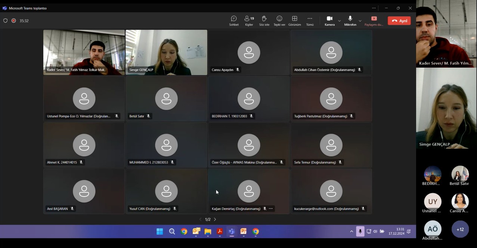Open the Sohbet chat panel
477x248 pixels.
tap(234, 21)
